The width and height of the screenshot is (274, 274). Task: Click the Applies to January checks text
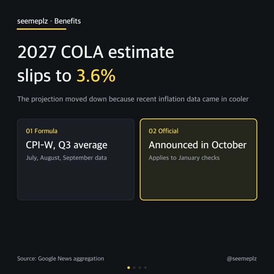[x=184, y=158]
